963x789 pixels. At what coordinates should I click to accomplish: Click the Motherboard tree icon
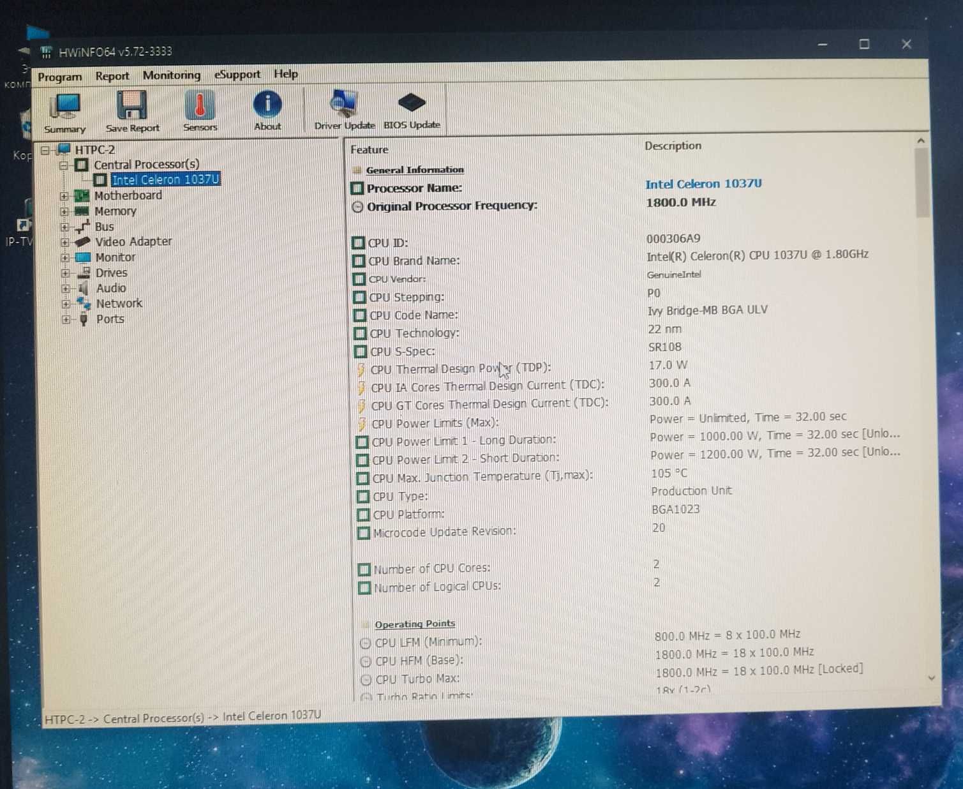pyautogui.click(x=82, y=196)
